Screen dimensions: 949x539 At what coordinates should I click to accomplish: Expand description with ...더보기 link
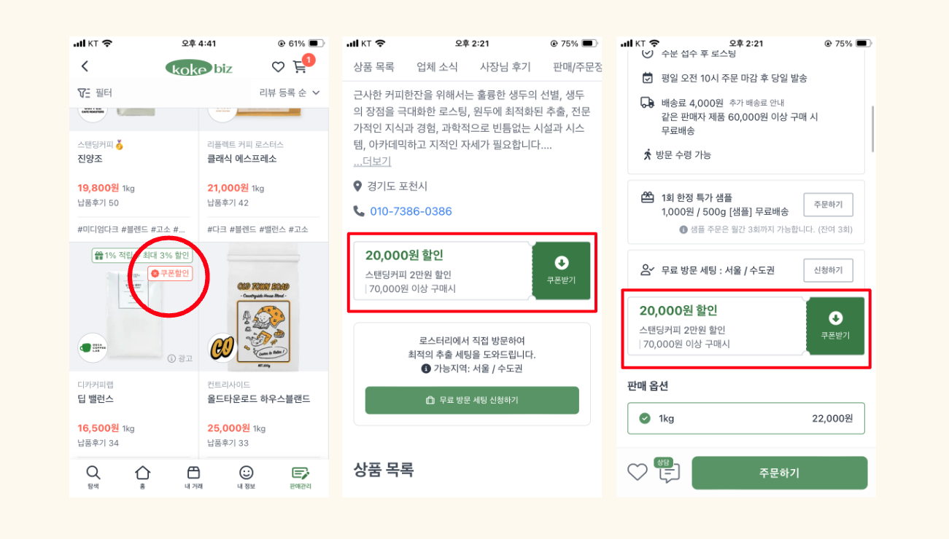(x=372, y=161)
